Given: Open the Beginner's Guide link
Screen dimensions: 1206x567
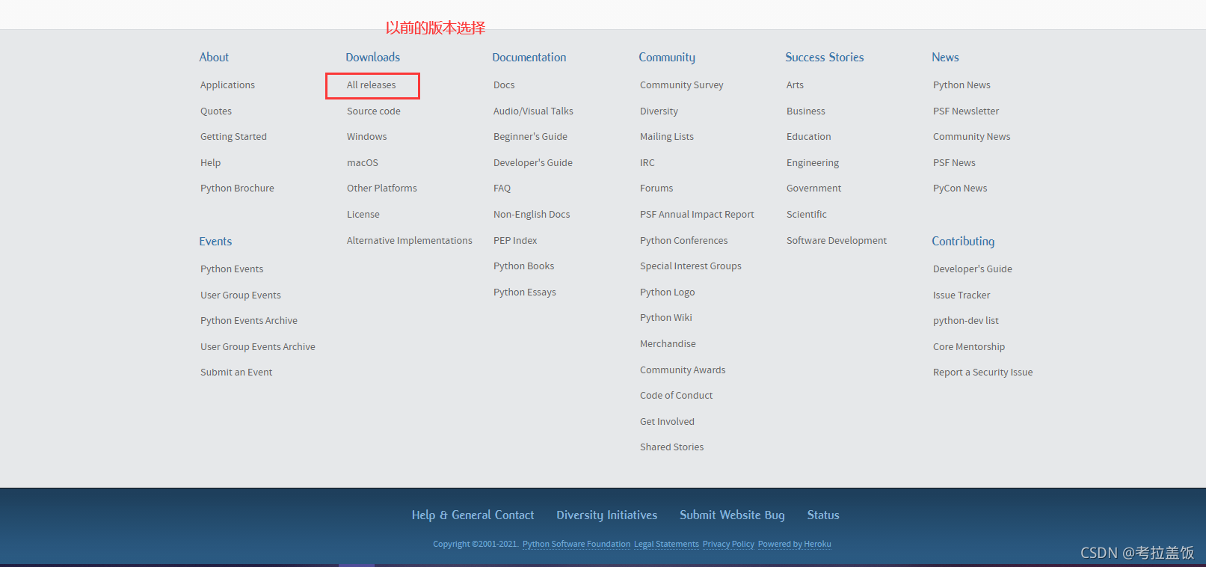Looking at the screenshot, I should pyautogui.click(x=530, y=137).
